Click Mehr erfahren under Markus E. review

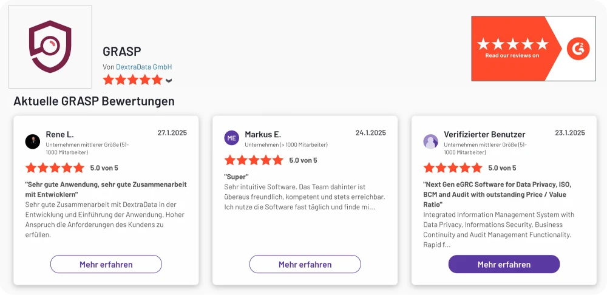pyautogui.click(x=305, y=264)
